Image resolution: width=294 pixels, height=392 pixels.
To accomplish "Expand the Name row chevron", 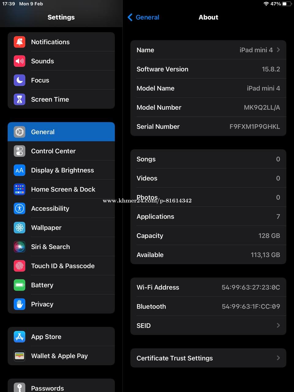I will pyautogui.click(x=278, y=50).
